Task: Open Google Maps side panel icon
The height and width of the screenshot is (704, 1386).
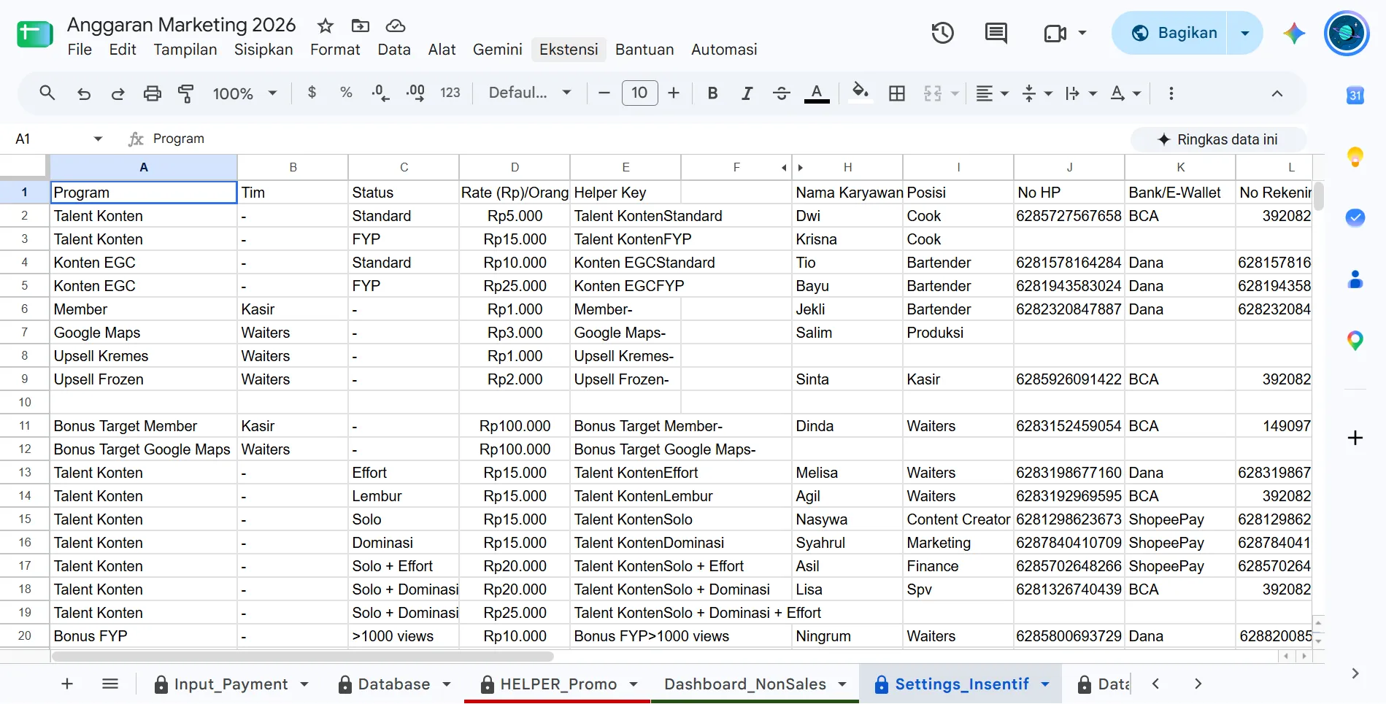Action: click(x=1355, y=341)
